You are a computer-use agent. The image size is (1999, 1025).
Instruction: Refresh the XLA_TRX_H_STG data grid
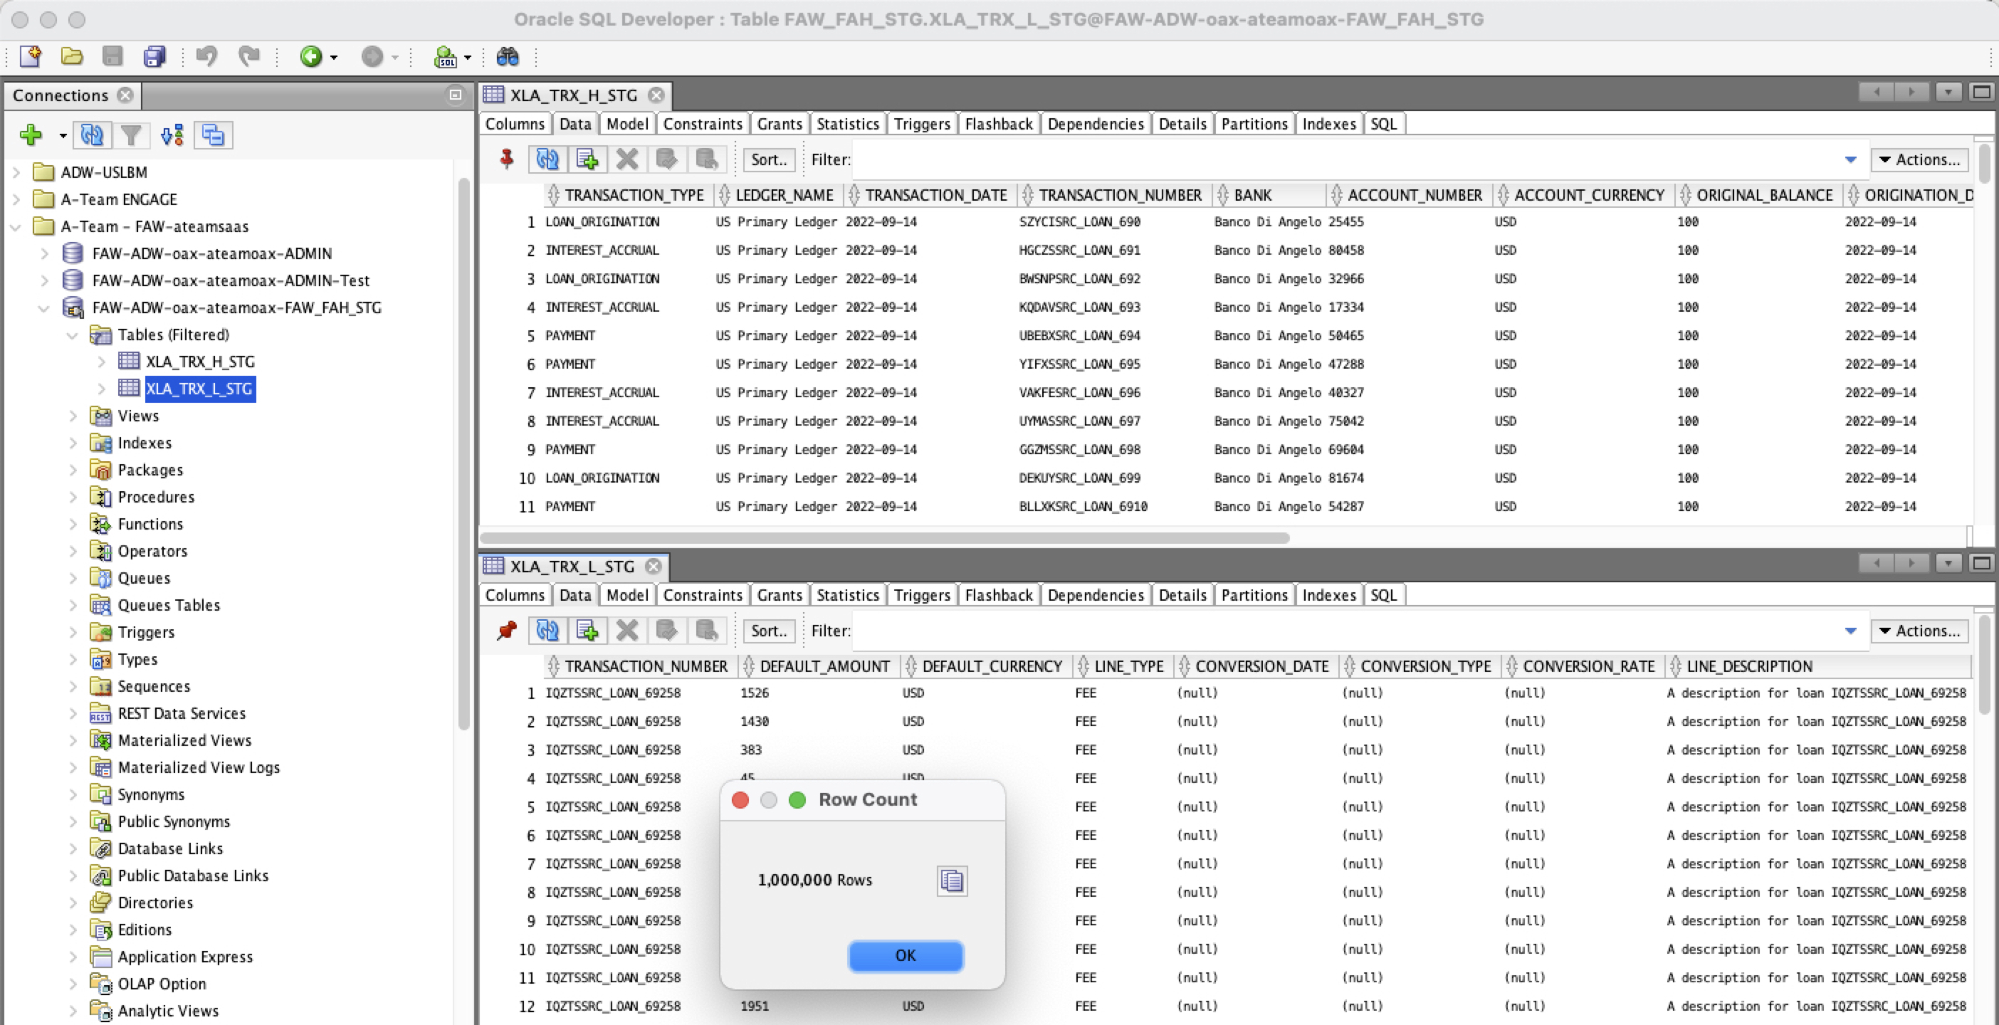point(547,159)
